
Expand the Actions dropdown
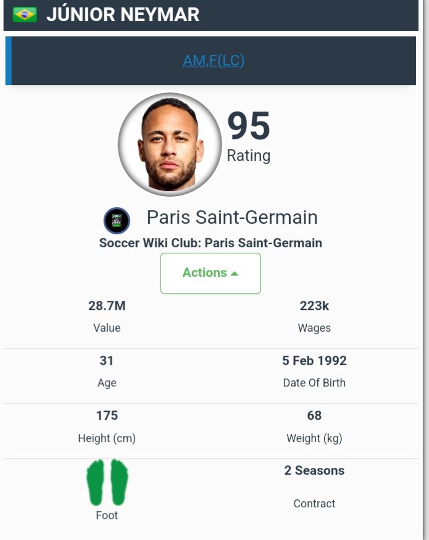[210, 273]
